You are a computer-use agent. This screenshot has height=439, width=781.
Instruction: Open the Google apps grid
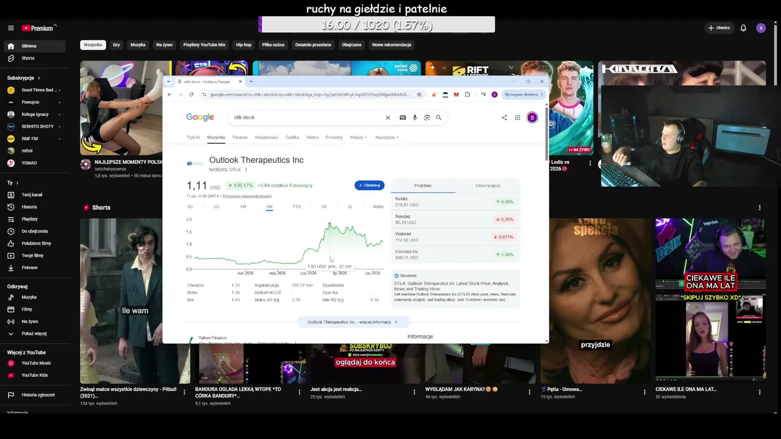tap(517, 118)
